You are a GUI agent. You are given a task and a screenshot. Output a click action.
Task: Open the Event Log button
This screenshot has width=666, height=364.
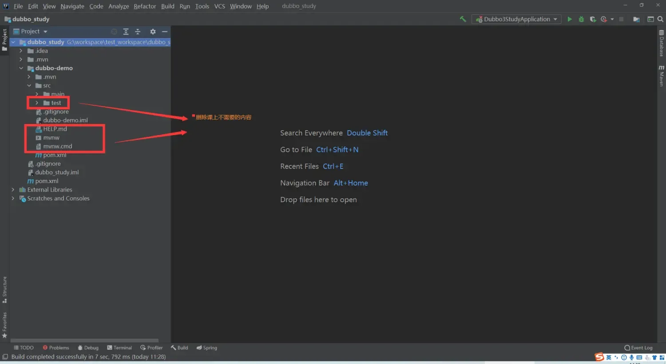click(x=638, y=348)
